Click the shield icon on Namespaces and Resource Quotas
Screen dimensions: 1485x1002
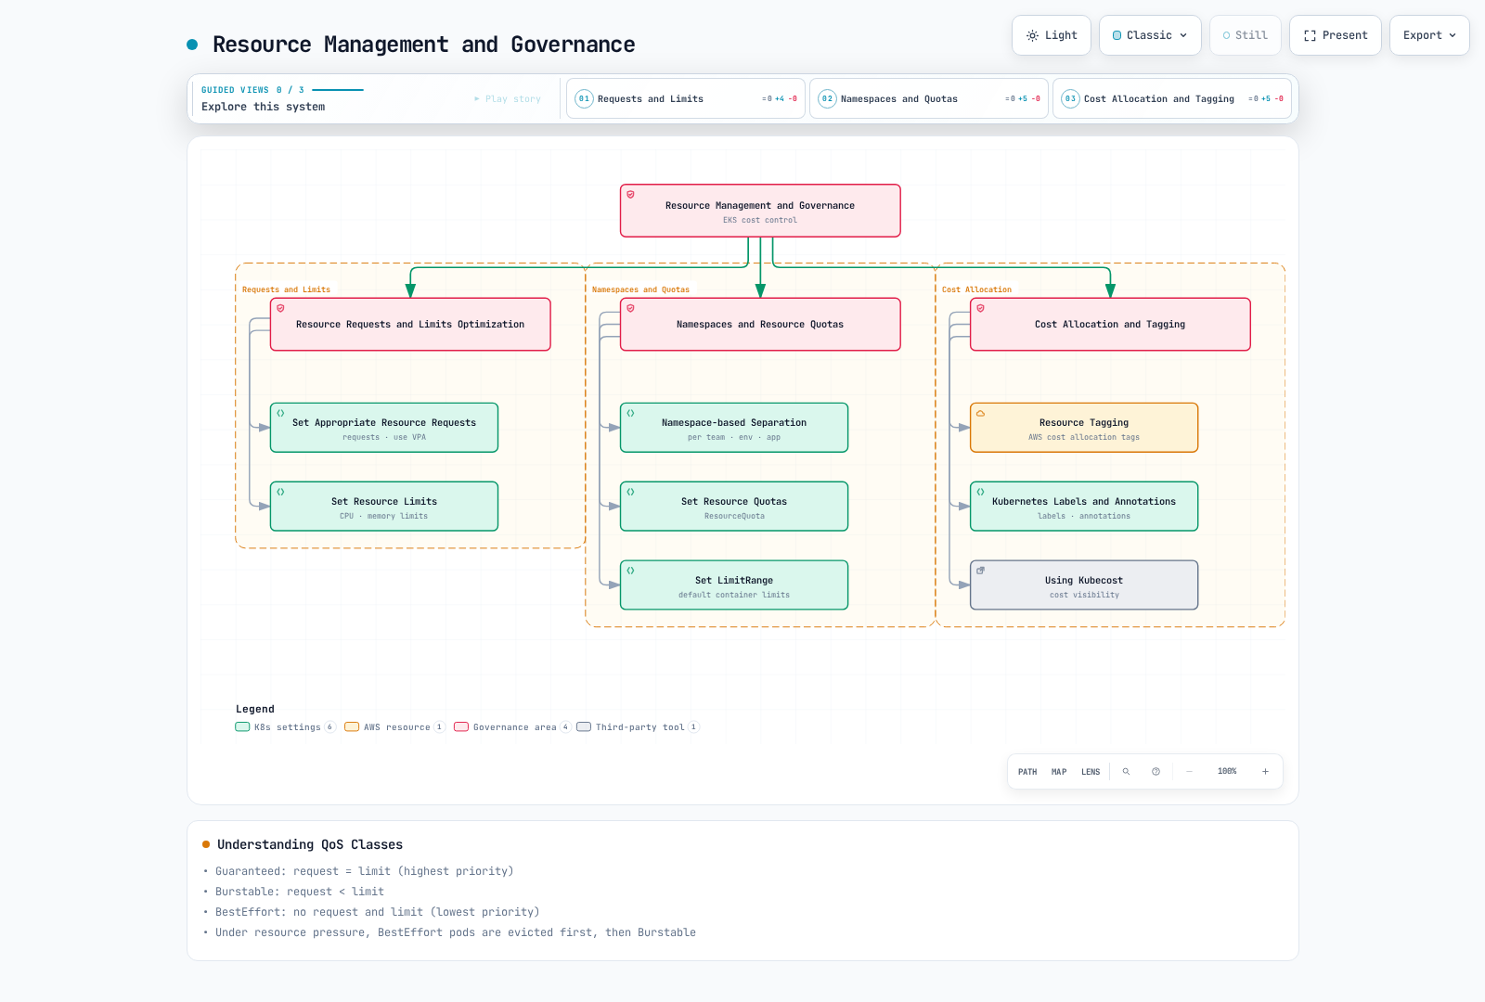tap(630, 308)
